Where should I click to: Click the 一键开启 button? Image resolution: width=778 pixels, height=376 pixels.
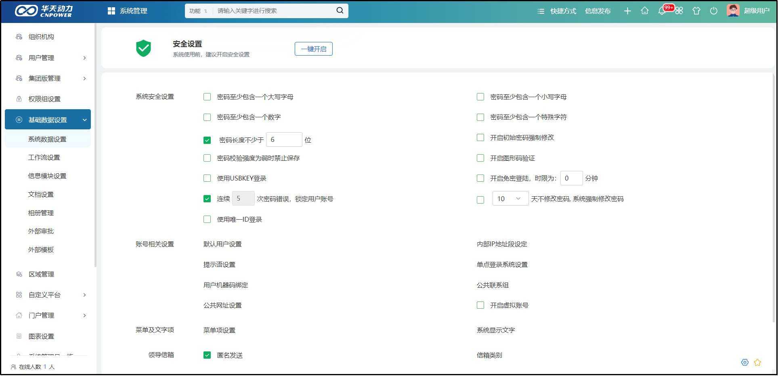click(313, 49)
